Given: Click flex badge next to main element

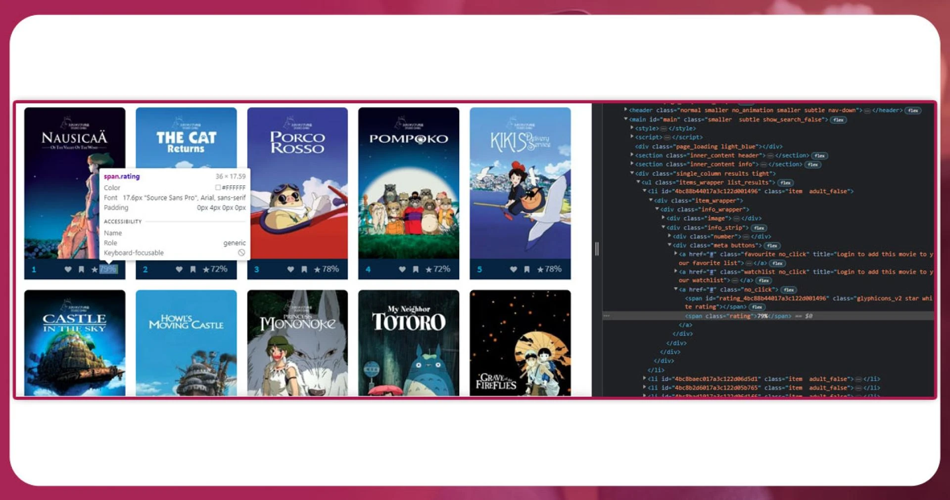Looking at the screenshot, I should (838, 120).
